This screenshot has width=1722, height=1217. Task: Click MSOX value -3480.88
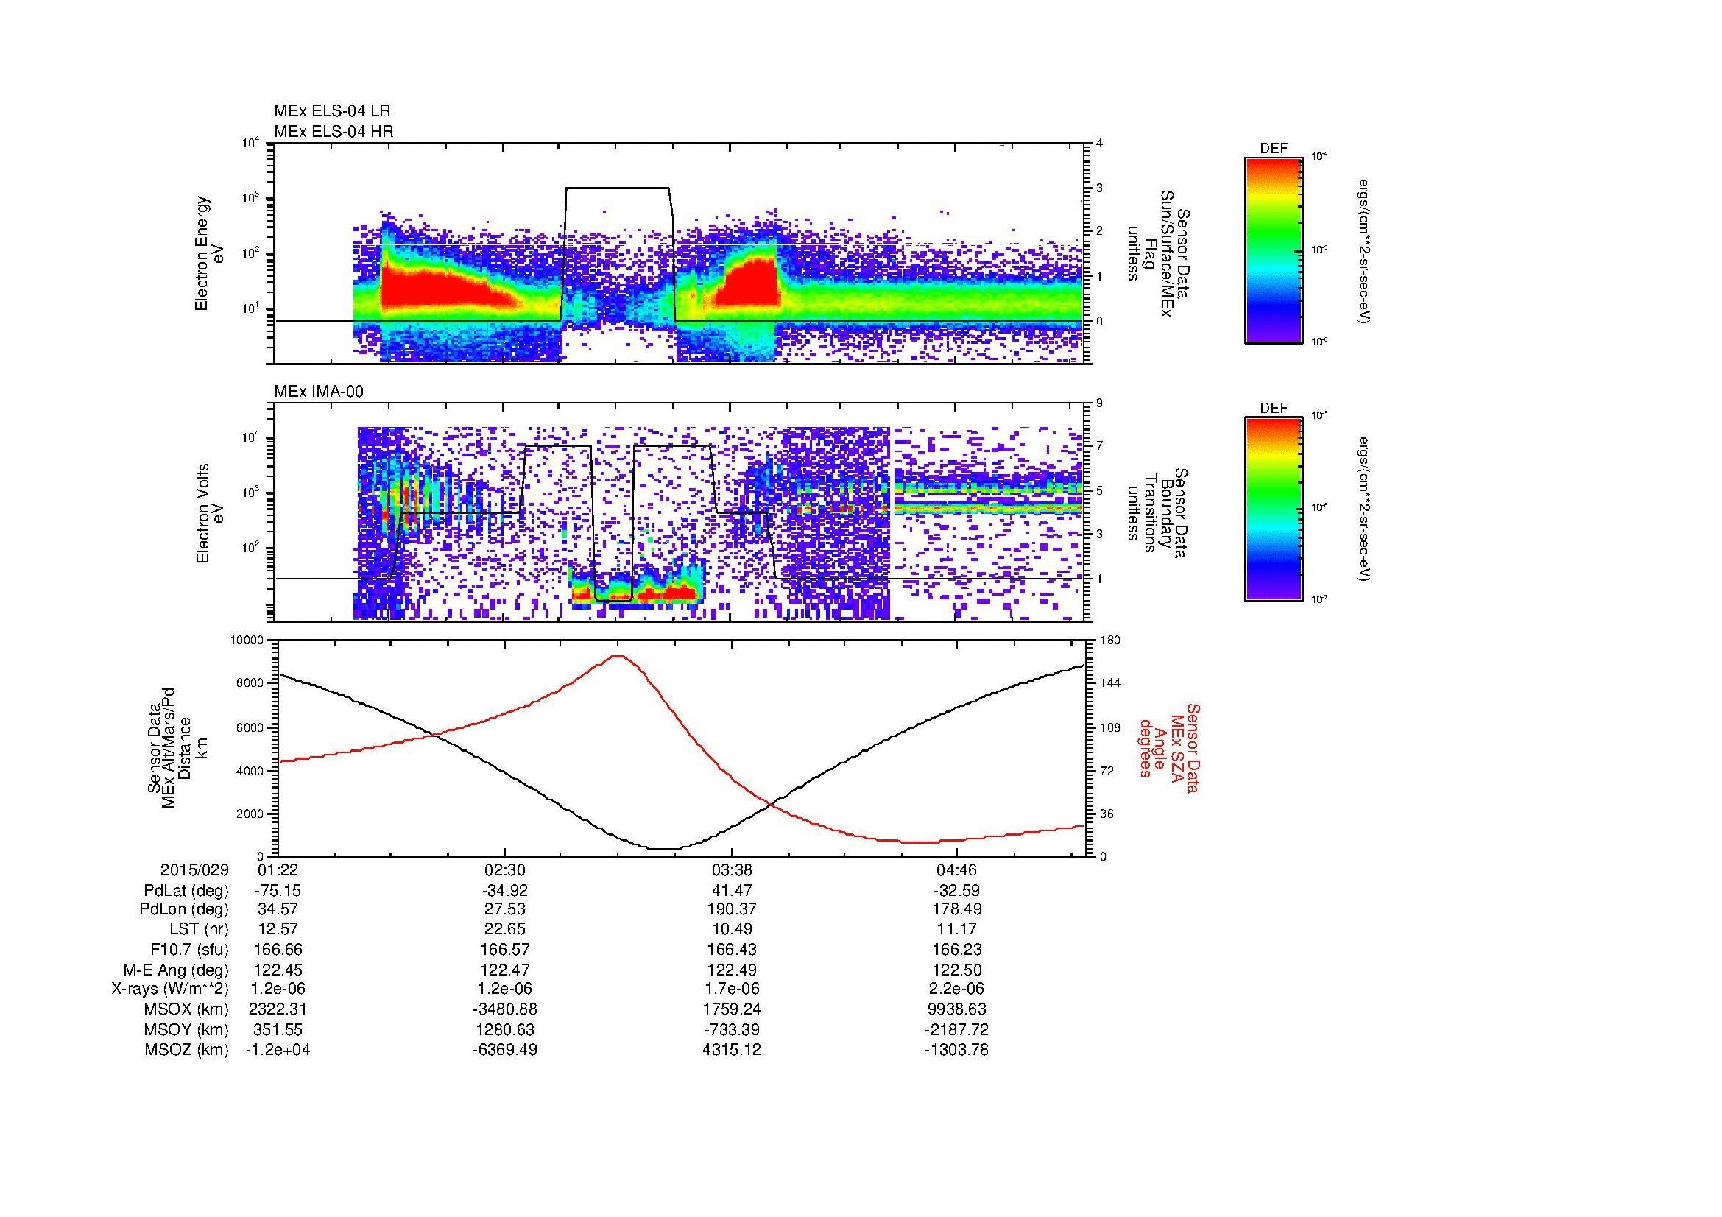[x=505, y=1009]
